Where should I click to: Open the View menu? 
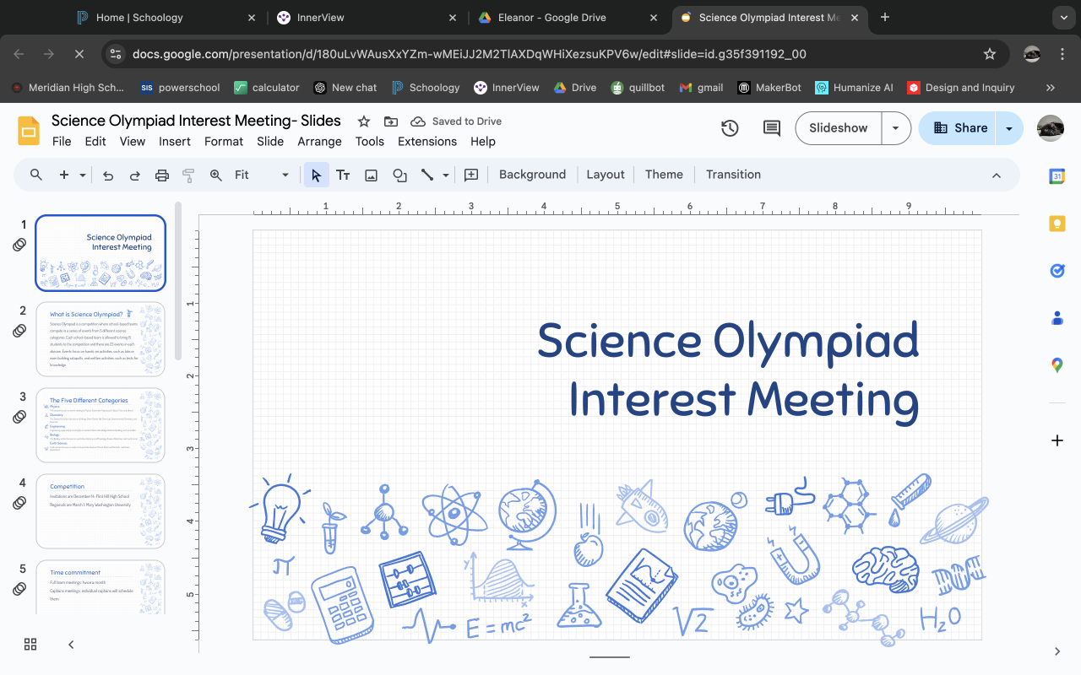click(x=133, y=141)
